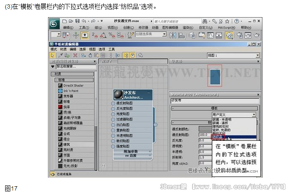Viewport: 298px width, 194px height.
Task: Click the 按名称搜索 search field
Action: (x=76, y=67)
